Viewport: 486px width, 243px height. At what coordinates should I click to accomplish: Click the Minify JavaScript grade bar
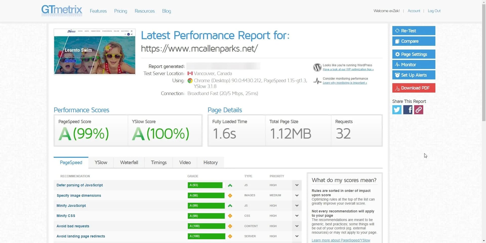(x=206, y=206)
